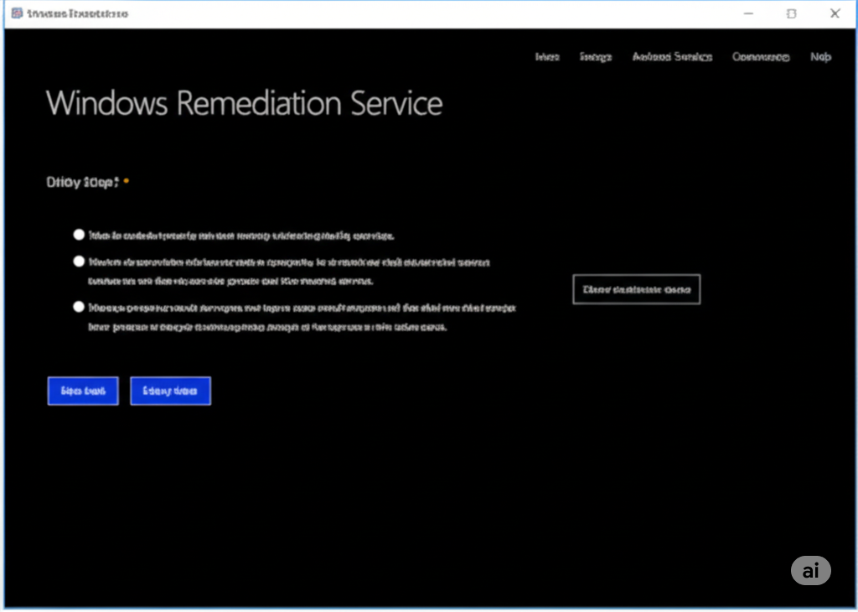Open the second top navigation item

(x=596, y=57)
